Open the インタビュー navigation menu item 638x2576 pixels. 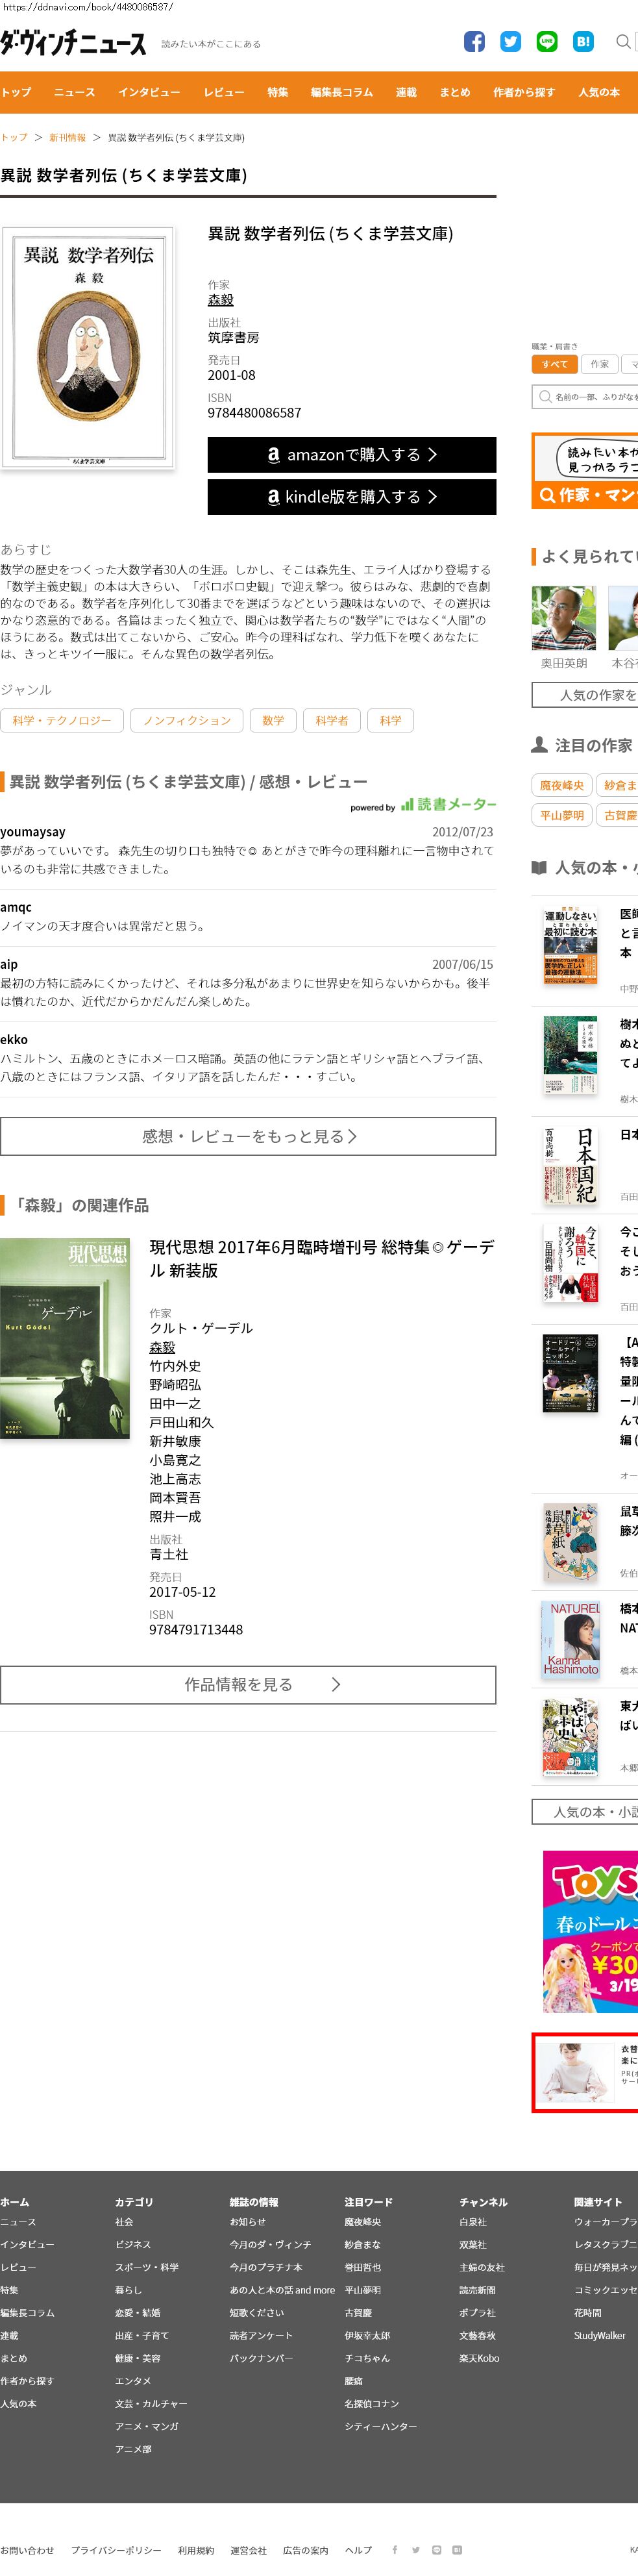pos(149,92)
